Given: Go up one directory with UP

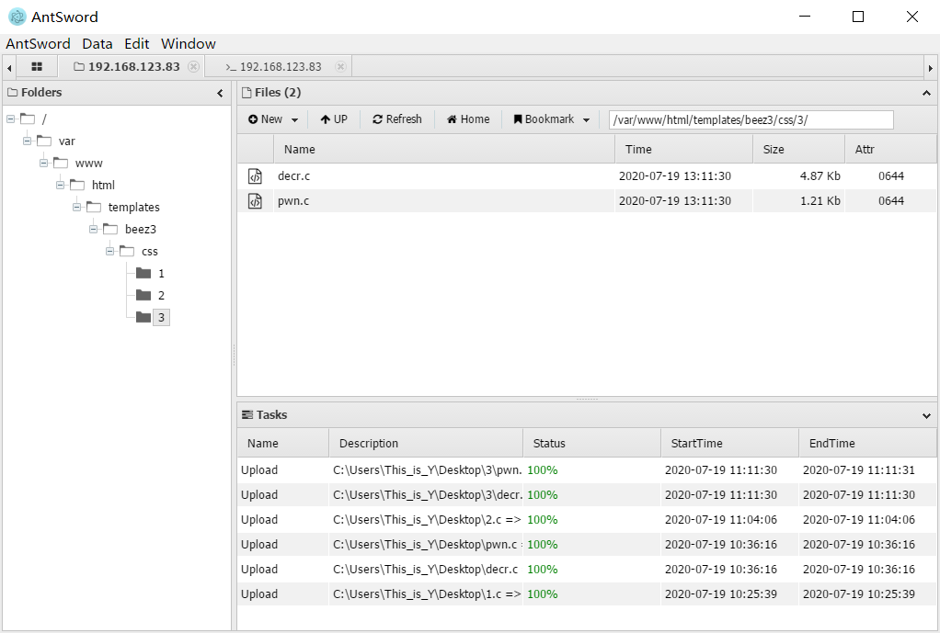Looking at the screenshot, I should [333, 119].
